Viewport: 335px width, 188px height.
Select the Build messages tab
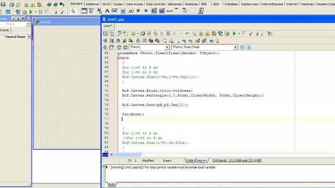click(111, 184)
